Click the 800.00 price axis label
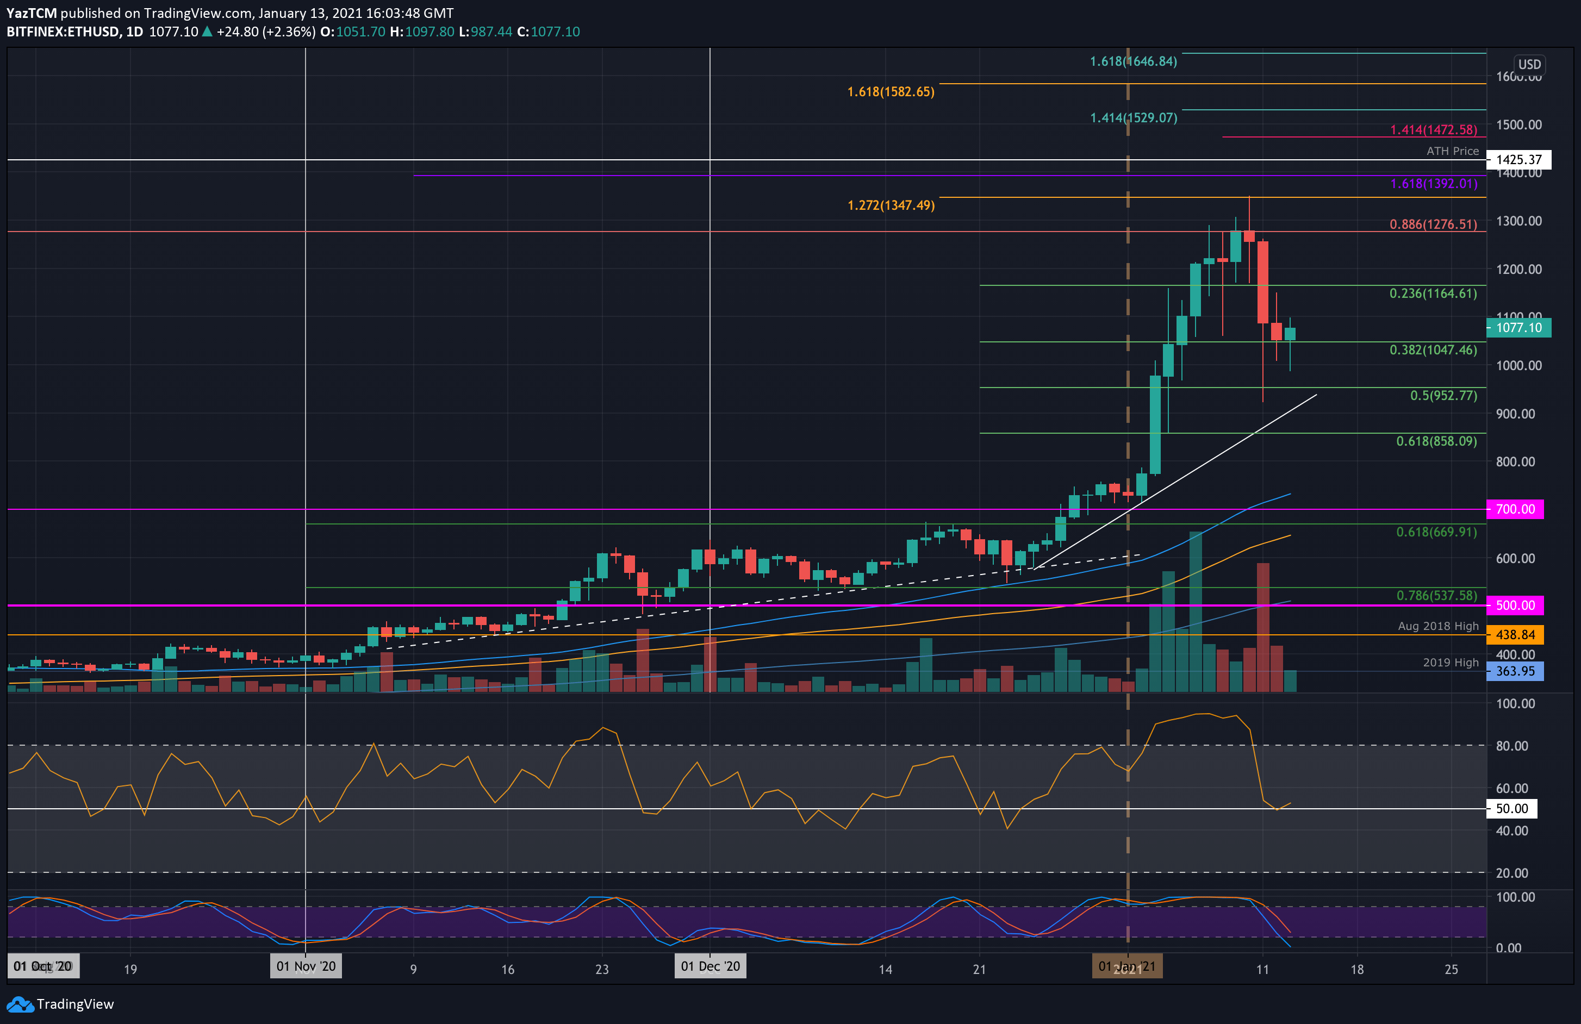The image size is (1581, 1024). click(1515, 461)
